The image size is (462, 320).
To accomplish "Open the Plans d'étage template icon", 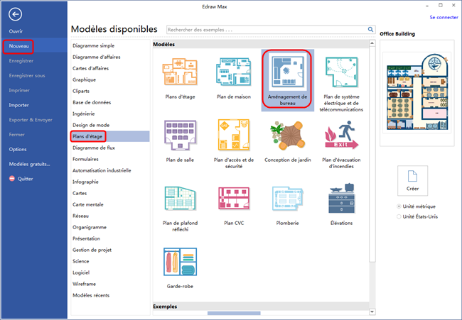I will 180,72.
